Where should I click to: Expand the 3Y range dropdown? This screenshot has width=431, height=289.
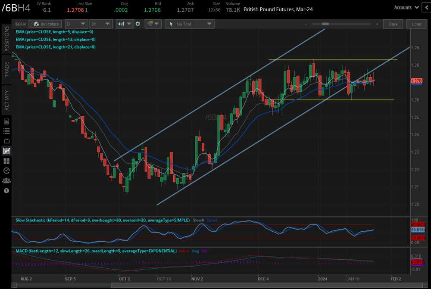pos(101,24)
